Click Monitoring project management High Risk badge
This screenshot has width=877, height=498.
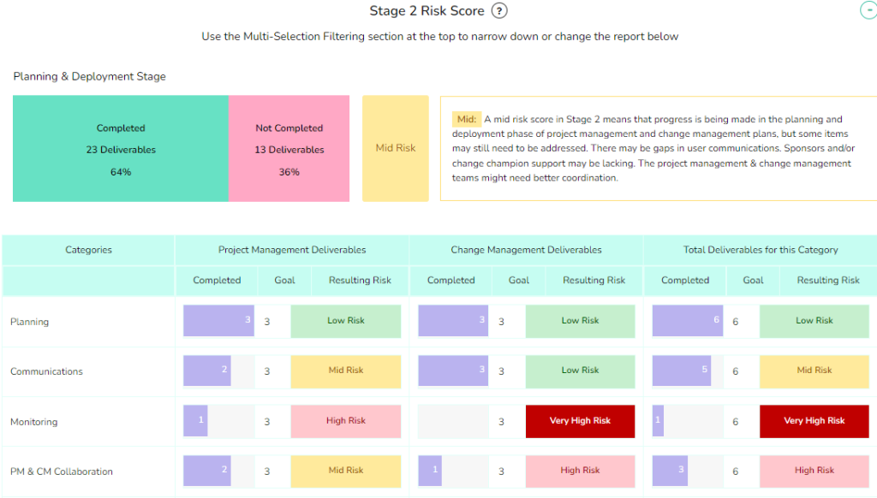coord(346,421)
